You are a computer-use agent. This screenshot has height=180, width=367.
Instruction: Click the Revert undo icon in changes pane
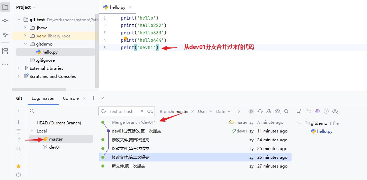(x=309, y=111)
